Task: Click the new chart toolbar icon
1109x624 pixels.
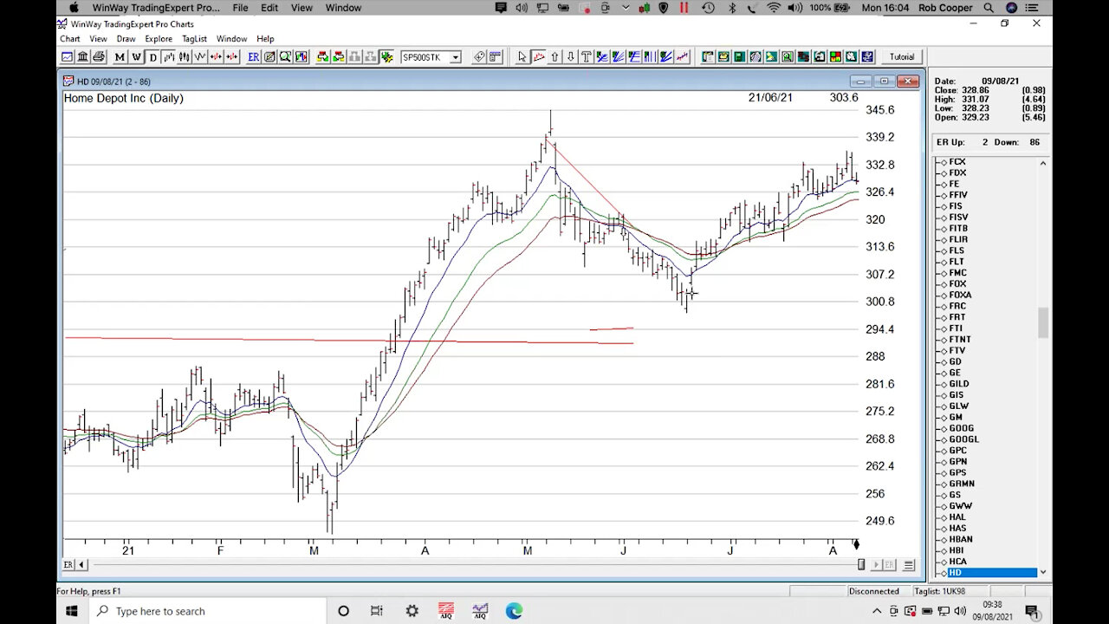Action: coord(68,57)
